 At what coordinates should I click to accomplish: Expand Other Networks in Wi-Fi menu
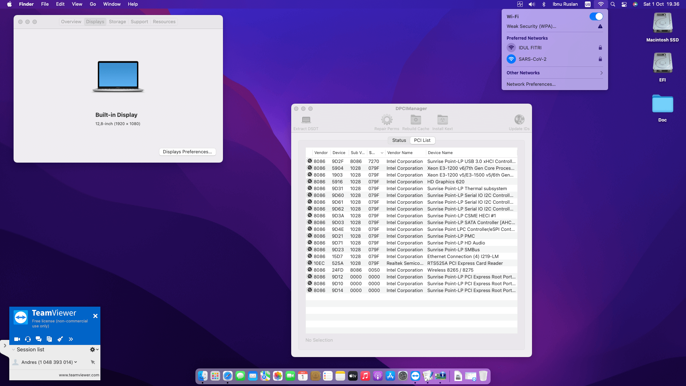tap(555, 73)
